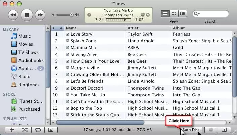237x135 pixels.
Task: Switch to list view
Action: (165, 14)
